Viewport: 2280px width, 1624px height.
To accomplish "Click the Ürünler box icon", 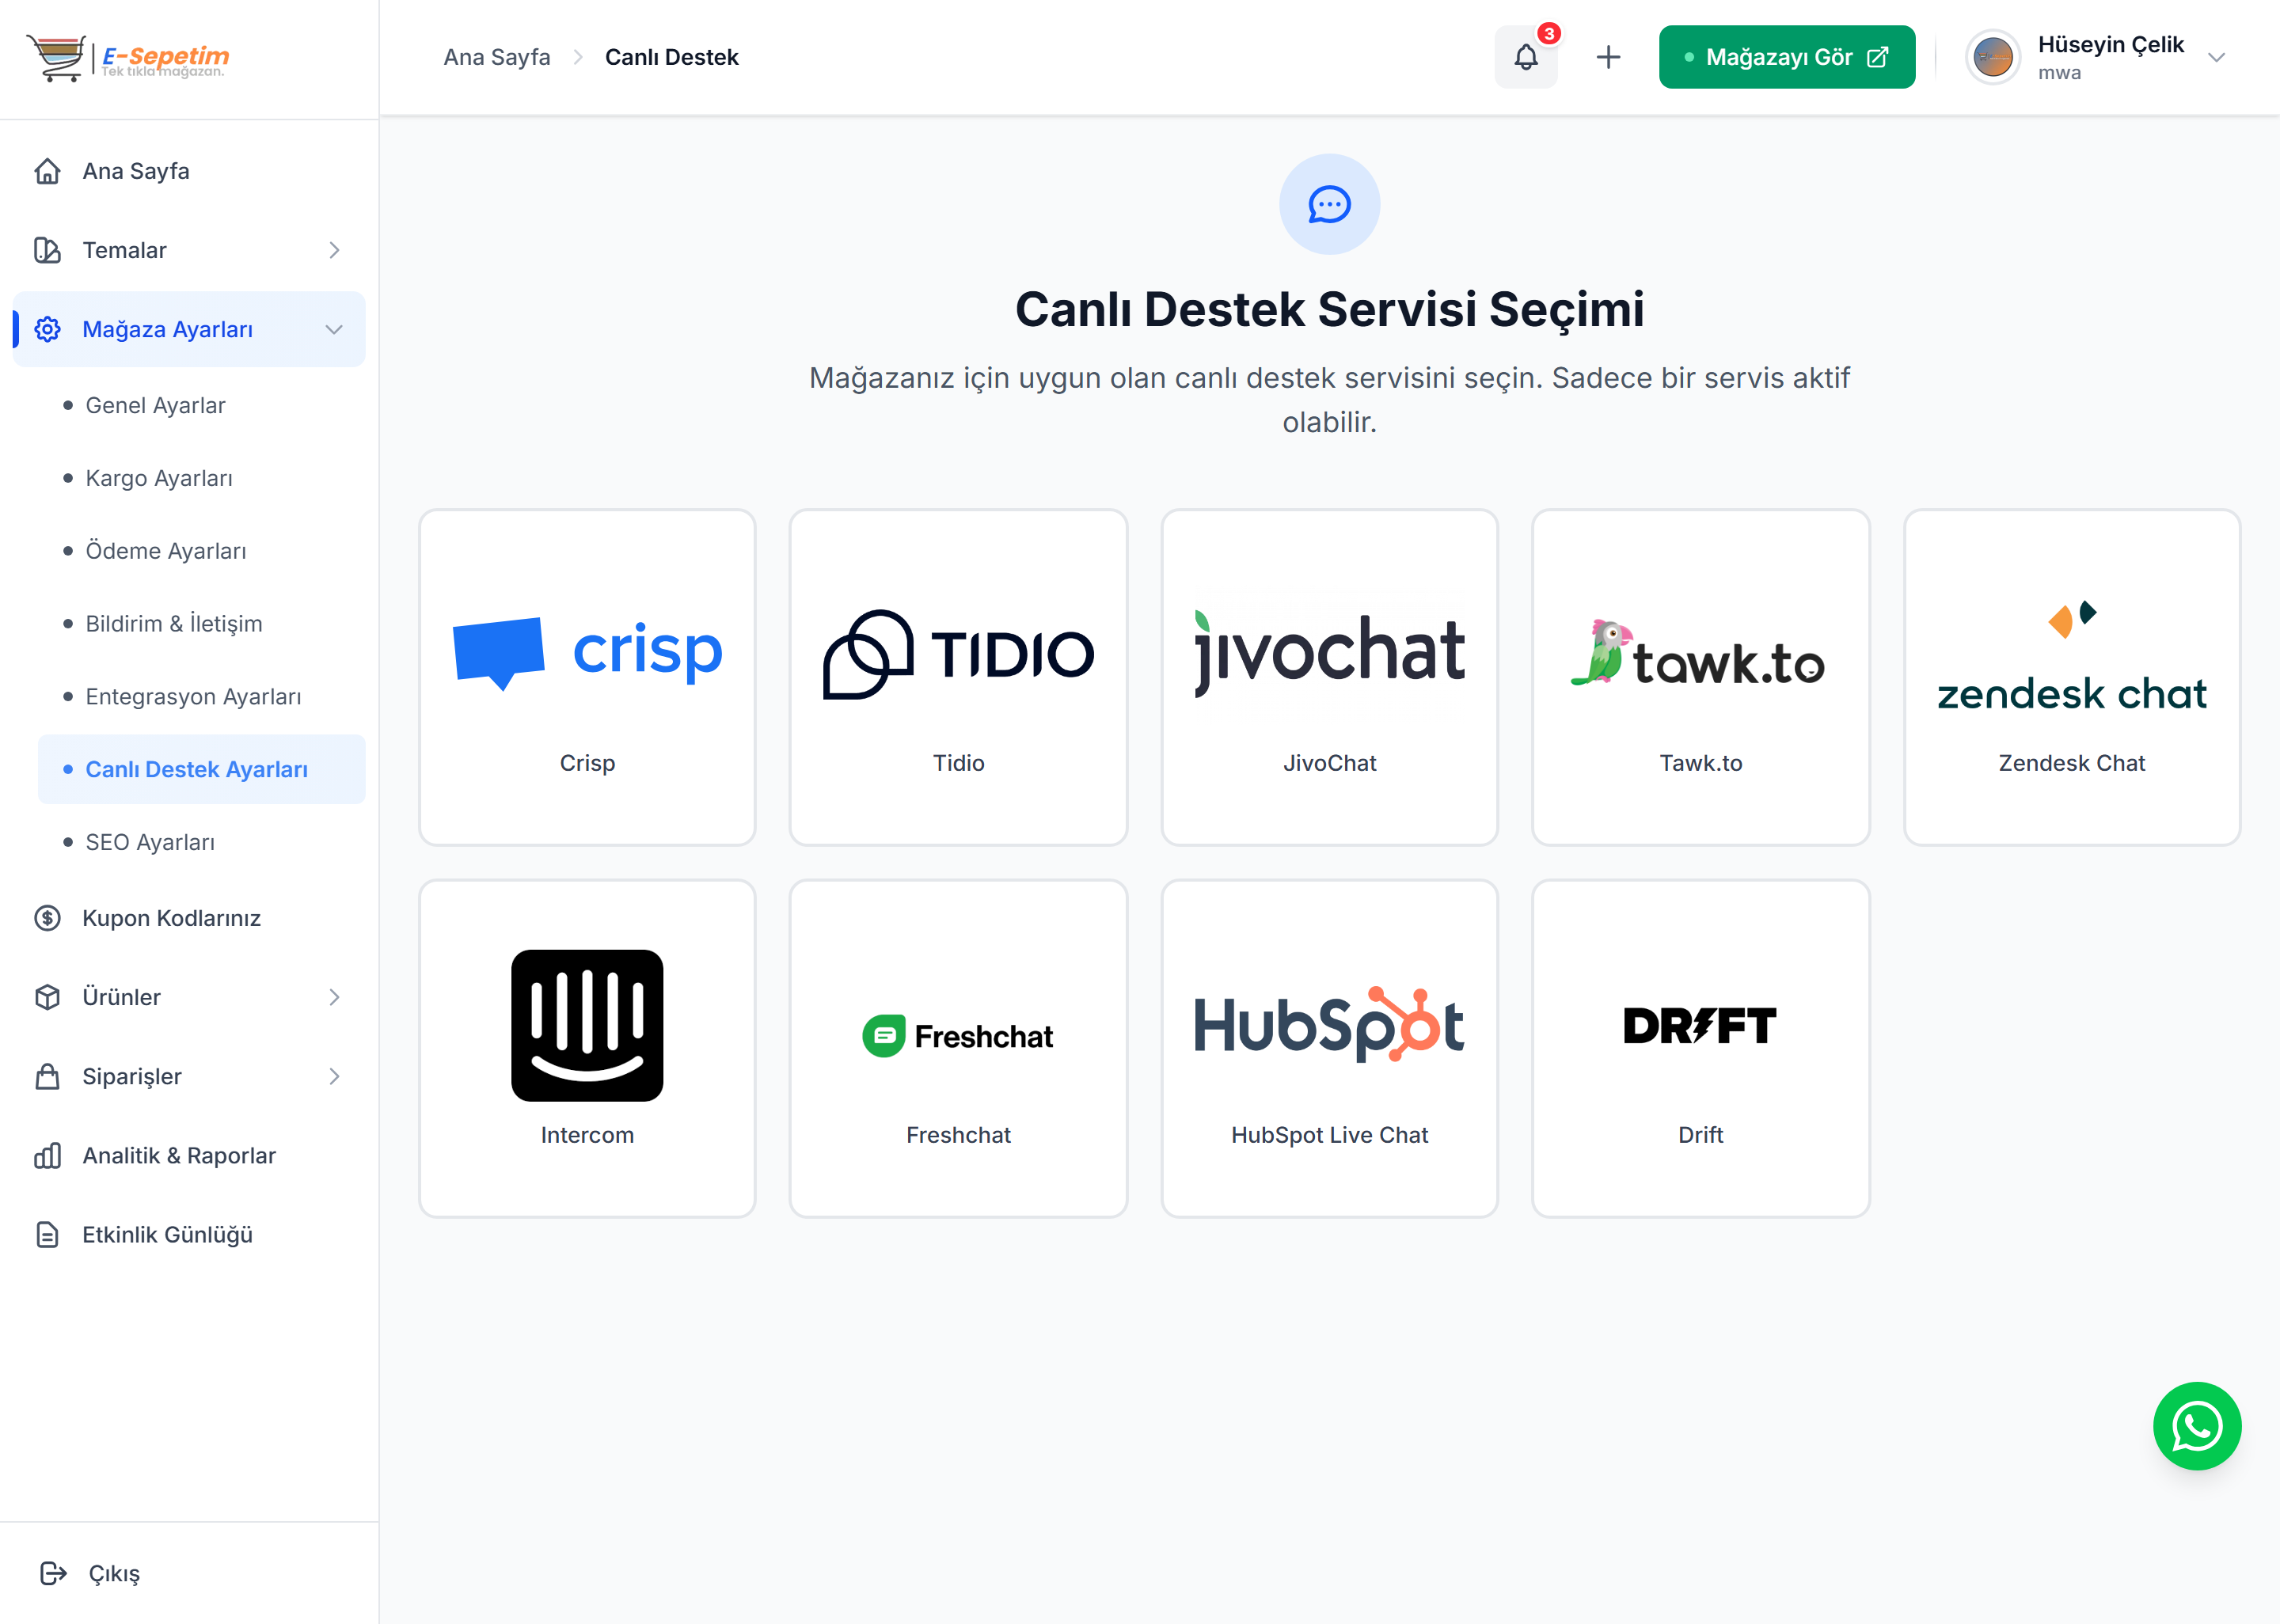I will (x=47, y=997).
